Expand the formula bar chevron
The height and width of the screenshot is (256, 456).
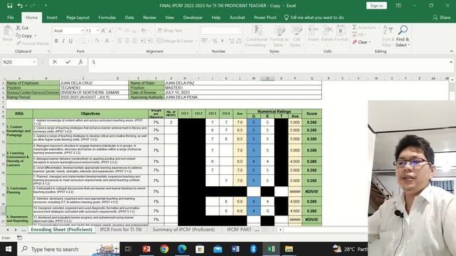451,62
